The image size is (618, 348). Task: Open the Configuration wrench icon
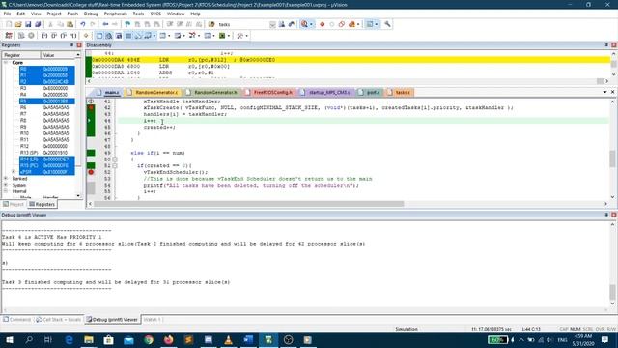click(x=388, y=24)
